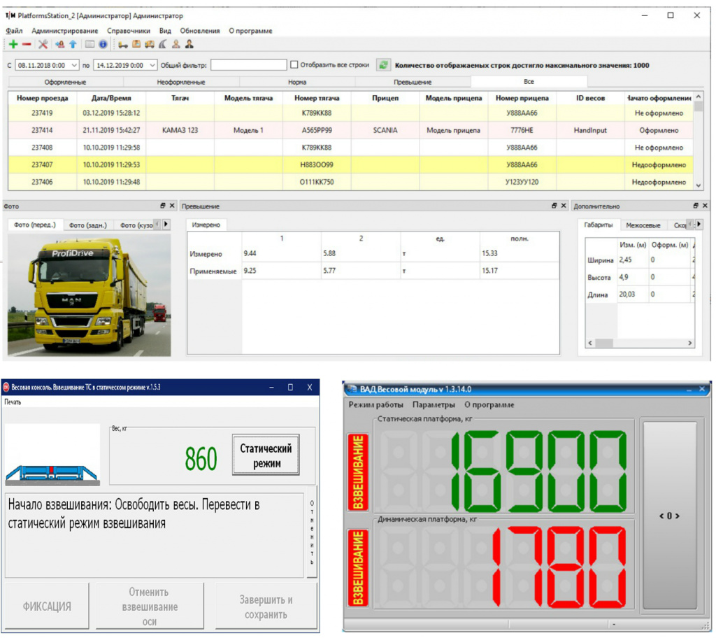
Task: Switch to the Превышение filter tab
Action: click(412, 82)
